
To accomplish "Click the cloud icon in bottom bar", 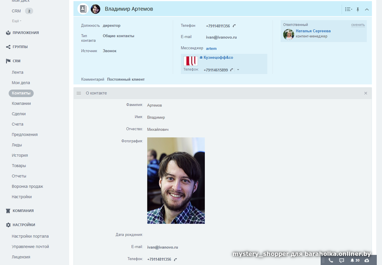I will 367,260.
